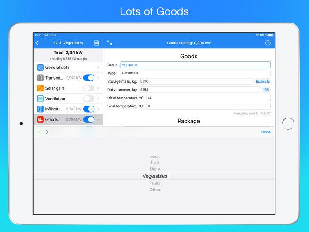Turn off the Goods load switch

click(89, 120)
